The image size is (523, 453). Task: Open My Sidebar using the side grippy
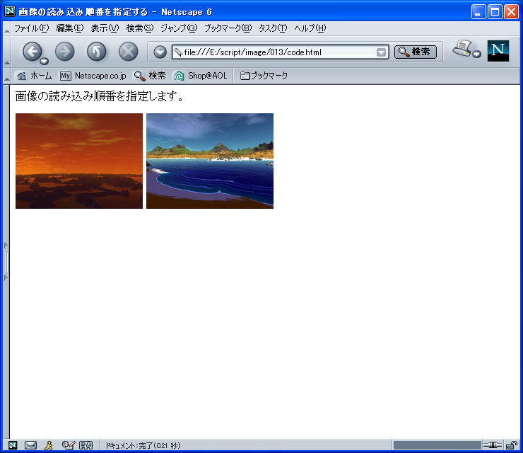pyautogui.click(x=6, y=262)
